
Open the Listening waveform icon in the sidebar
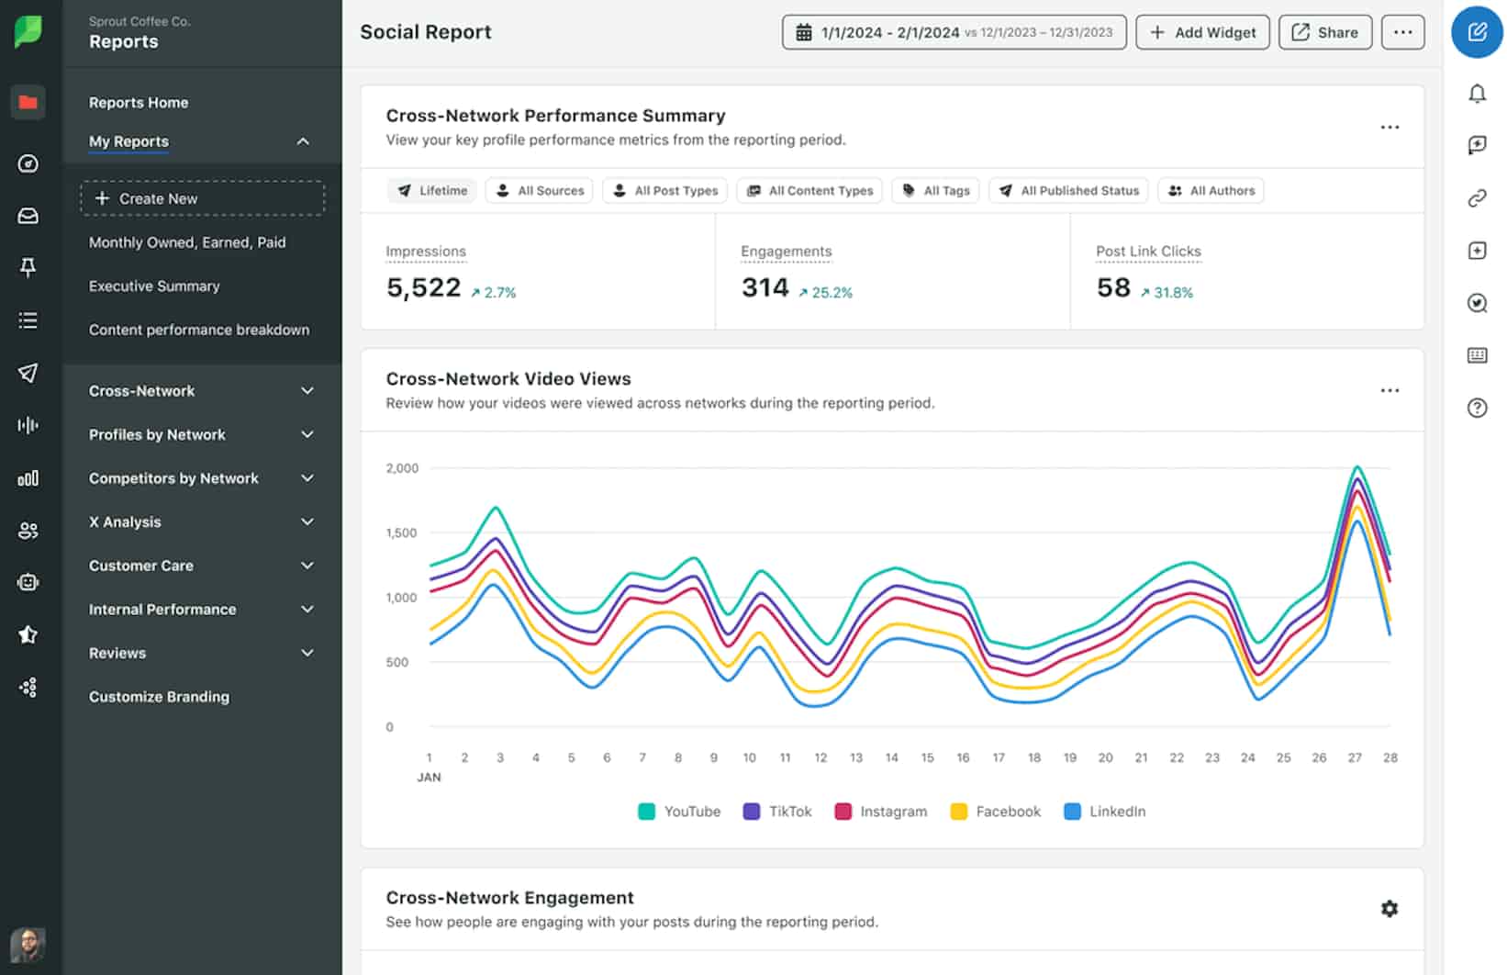[28, 424]
